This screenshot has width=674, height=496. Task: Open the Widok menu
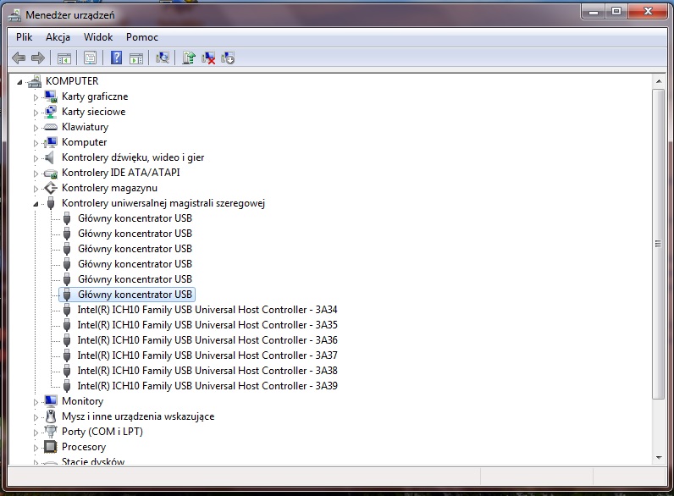pyautogui.click(x=98, y=37)
